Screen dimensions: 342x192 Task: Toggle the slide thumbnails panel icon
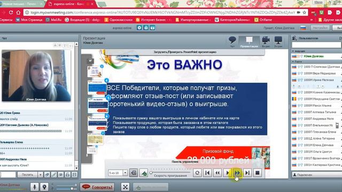(x=134, y=173)
